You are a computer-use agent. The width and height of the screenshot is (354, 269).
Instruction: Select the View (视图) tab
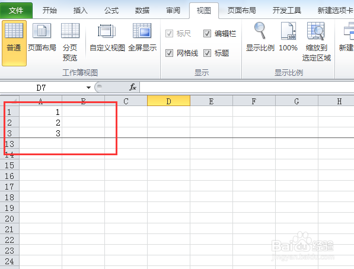tap(204, 10)
